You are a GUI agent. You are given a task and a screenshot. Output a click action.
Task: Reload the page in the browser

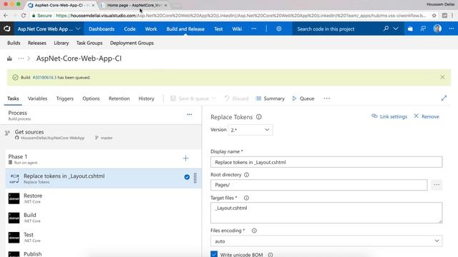[24, 16]
